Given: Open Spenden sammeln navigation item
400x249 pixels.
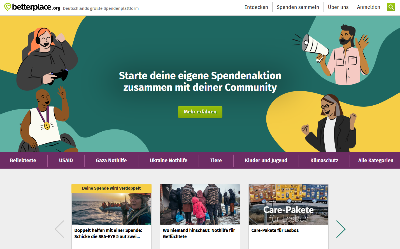Looking at the screenshot, I should 298,7.
